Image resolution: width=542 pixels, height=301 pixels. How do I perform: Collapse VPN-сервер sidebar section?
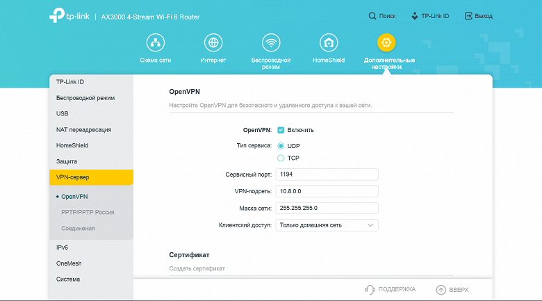point(91,177)
